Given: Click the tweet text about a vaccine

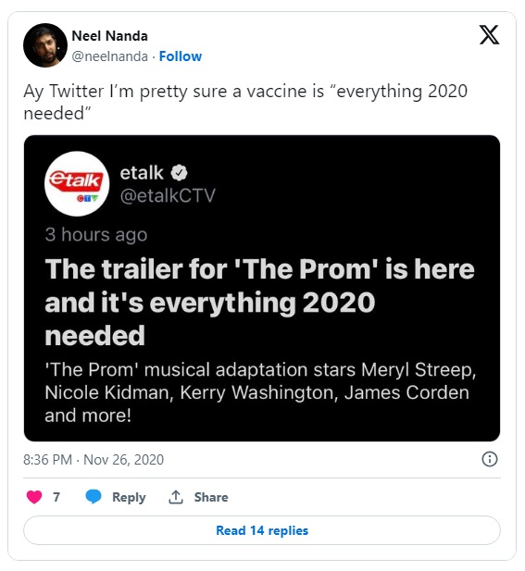Looking at the screenshot, I should click(x=245, y=102).
